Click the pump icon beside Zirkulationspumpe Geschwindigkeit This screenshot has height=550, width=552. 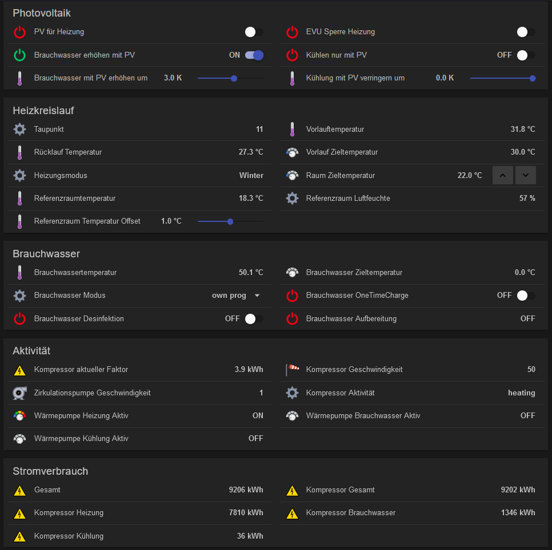point(19,393)
